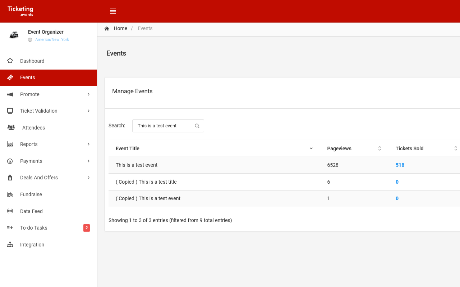The height and width of the screenshot is (287, 460).
Task: Sort by Event Title arrow
Action: [x=311, y=149]
